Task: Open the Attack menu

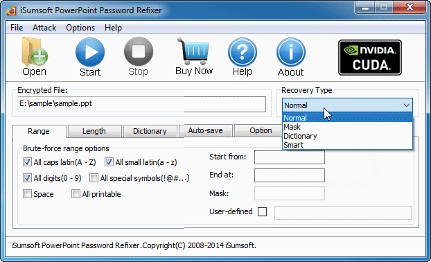Action: [x=44, y=28]
